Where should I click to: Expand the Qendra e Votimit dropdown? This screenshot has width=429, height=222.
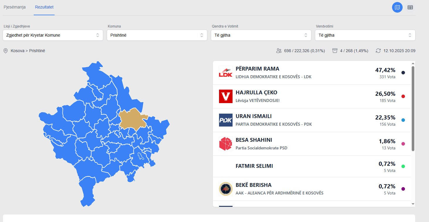click(261, 35)
